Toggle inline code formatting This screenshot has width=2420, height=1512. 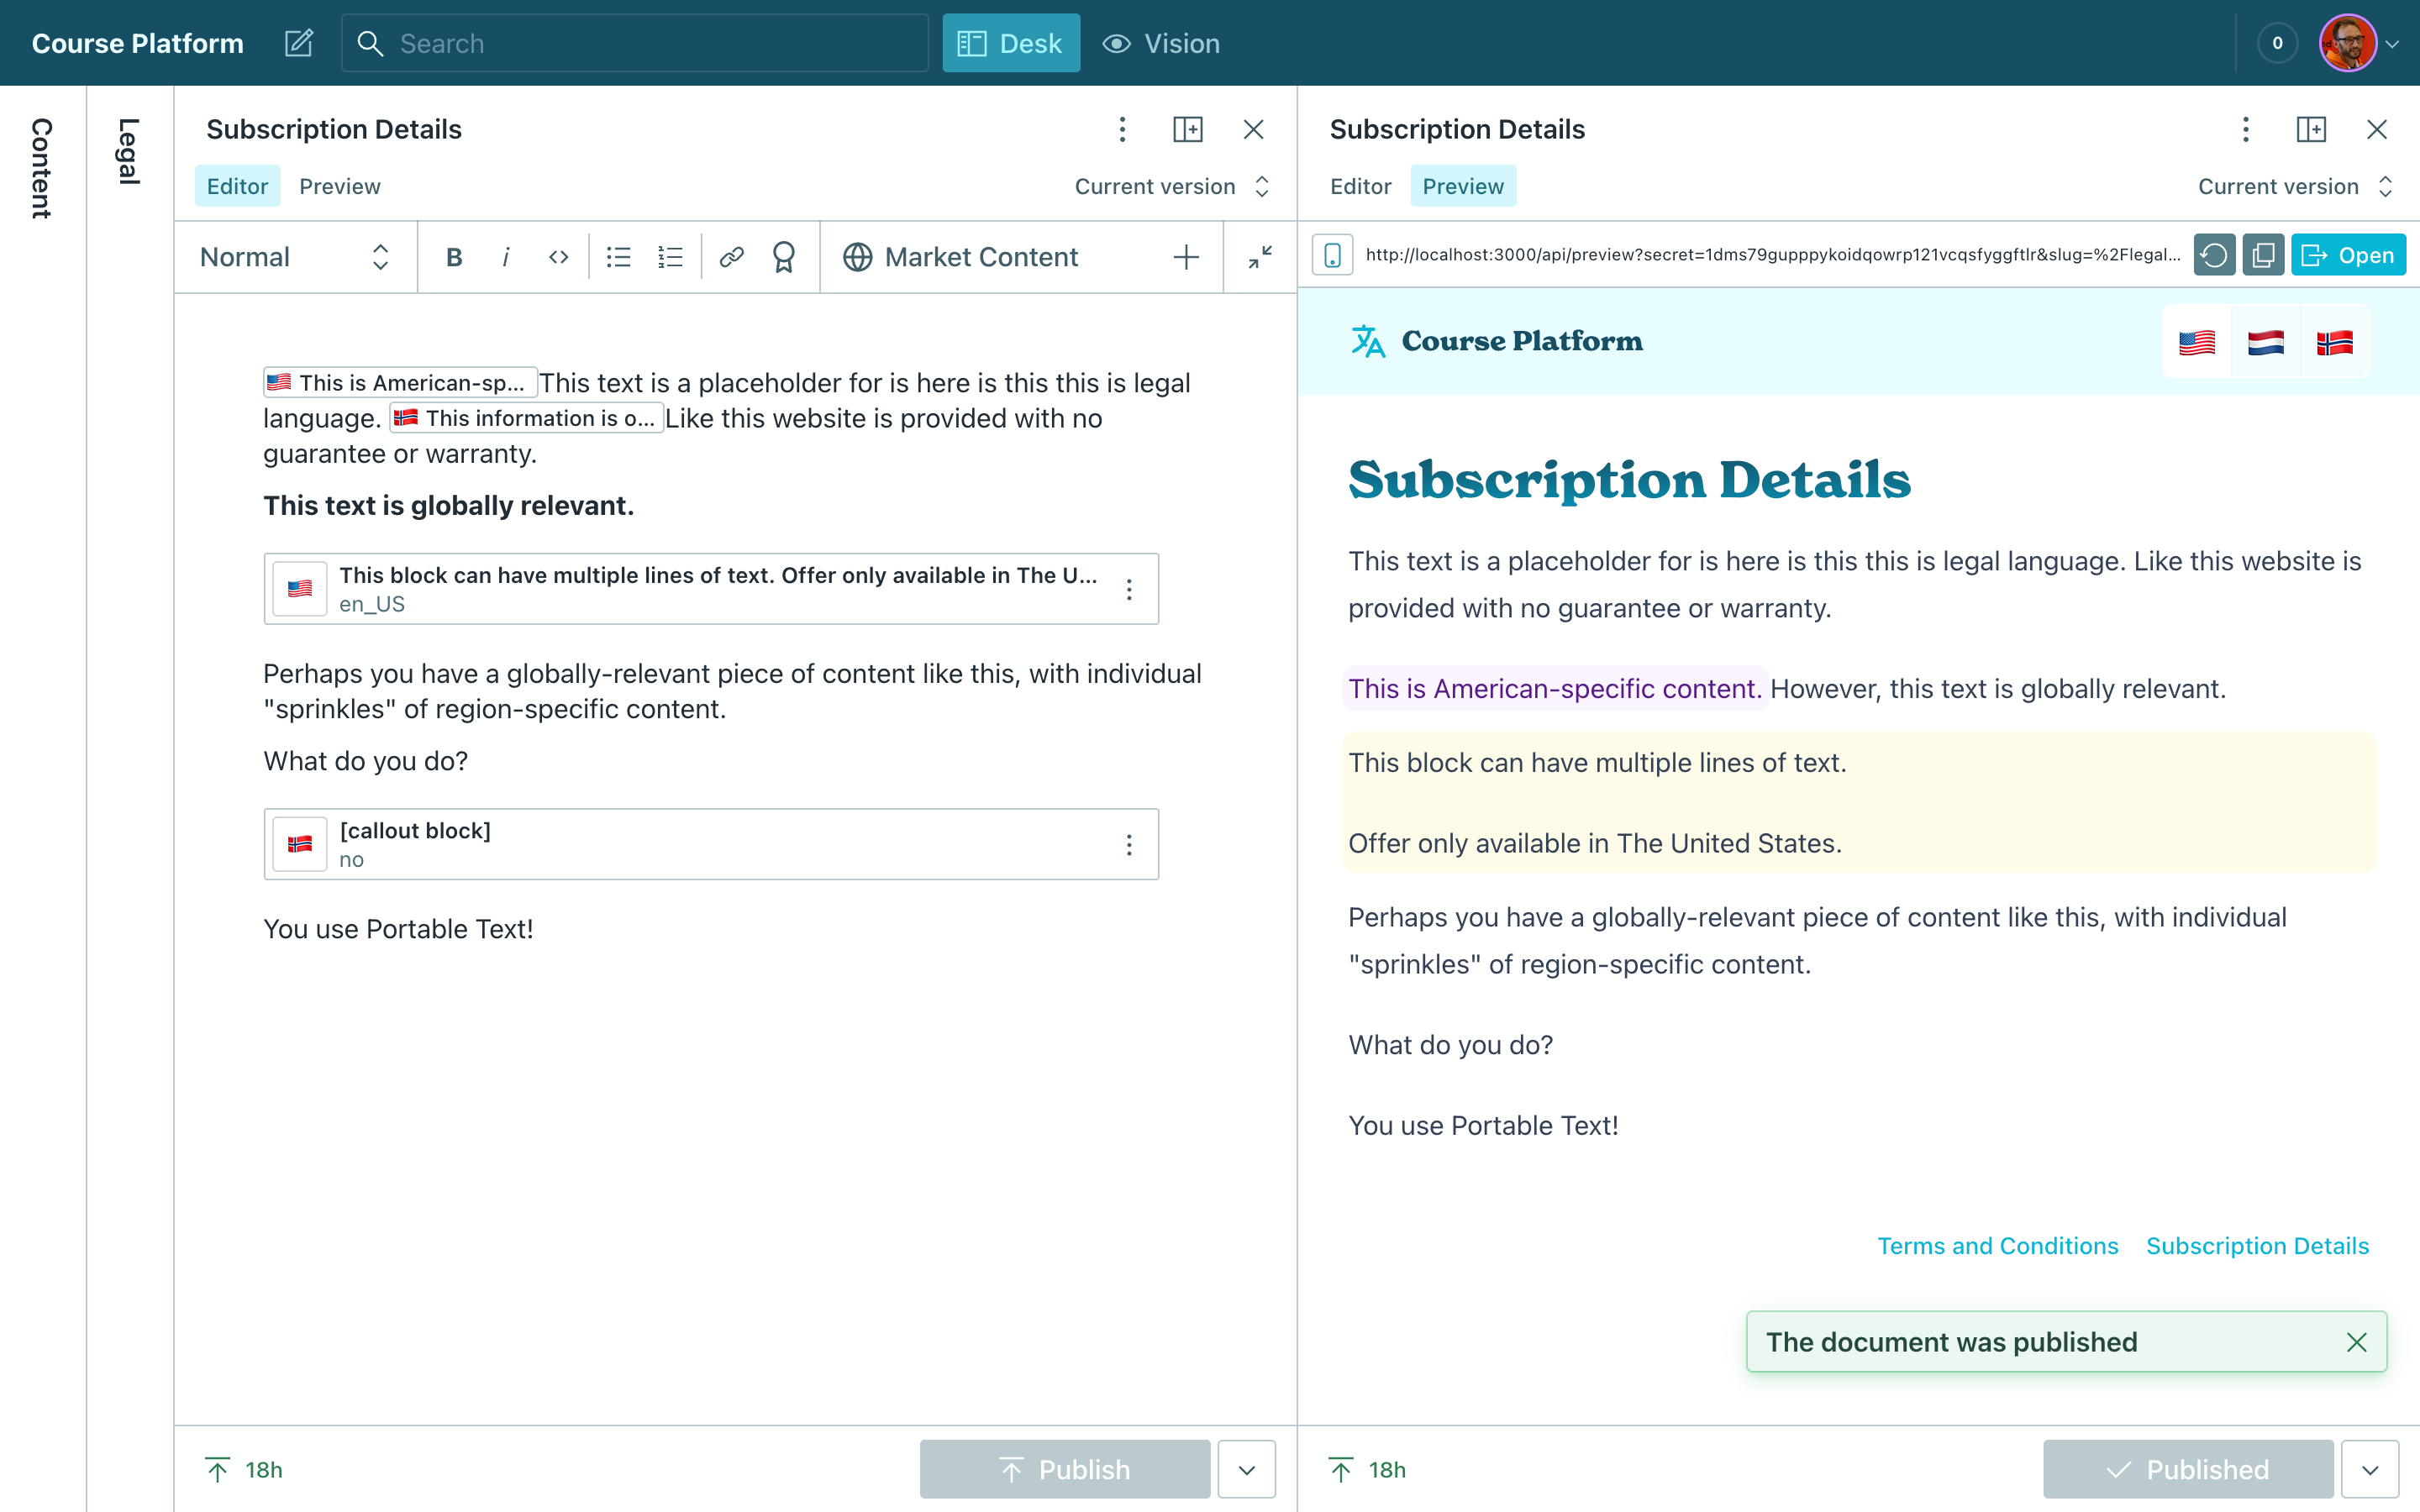(558, 257)
